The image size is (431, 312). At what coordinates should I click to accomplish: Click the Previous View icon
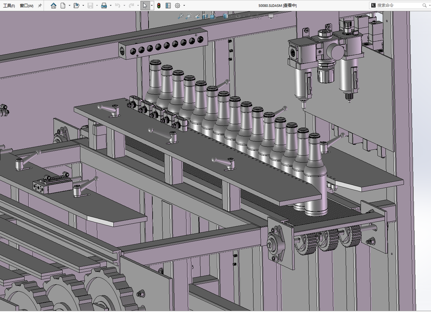(x=197, y=16)
